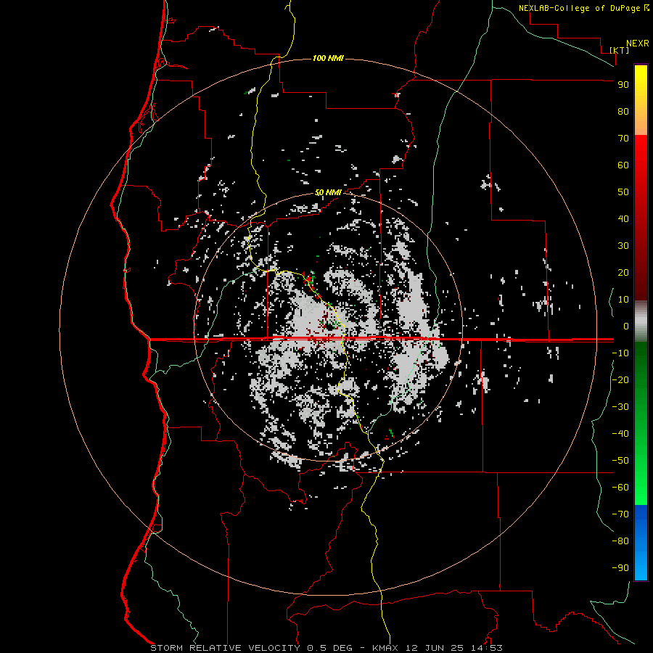Click the blue bottom segment of the color bar
The width and height of the screenshot is (653, 653).
click(641, 543)
